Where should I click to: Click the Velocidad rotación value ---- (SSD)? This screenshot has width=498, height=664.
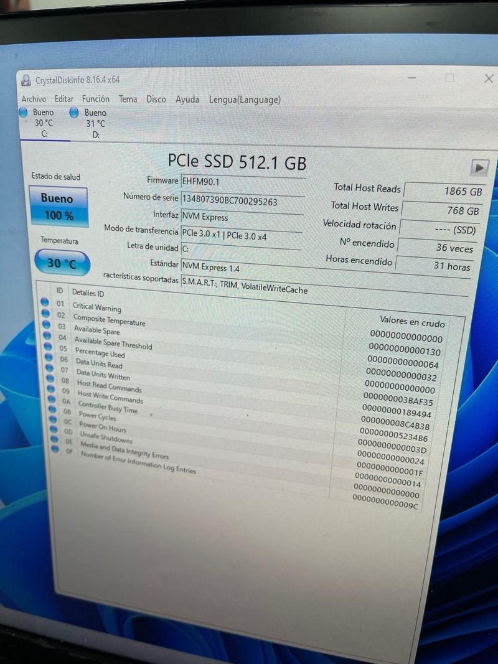point(439,230)
